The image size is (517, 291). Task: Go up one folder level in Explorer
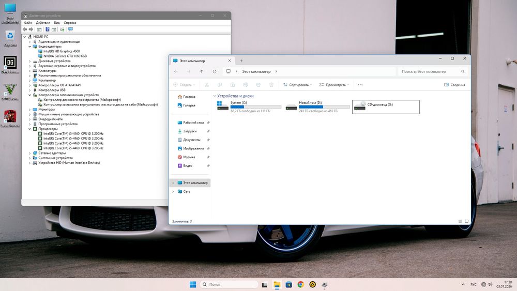click(202, 71)
